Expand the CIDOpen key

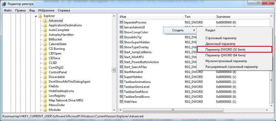(41, 53)
